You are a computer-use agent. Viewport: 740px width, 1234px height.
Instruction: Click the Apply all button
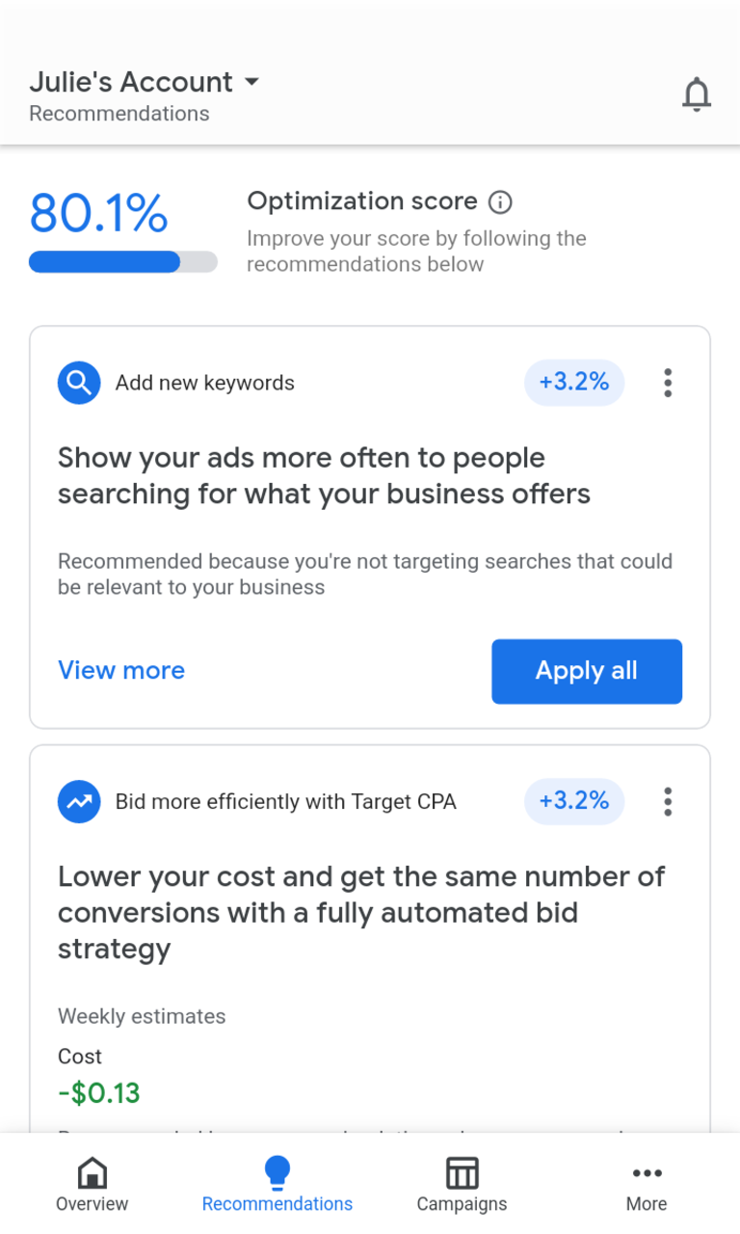[x=586, y=671]
